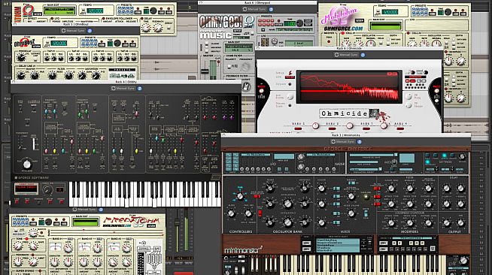
Task: Click the LFO knob in Ohmygod
Action: 275,41
